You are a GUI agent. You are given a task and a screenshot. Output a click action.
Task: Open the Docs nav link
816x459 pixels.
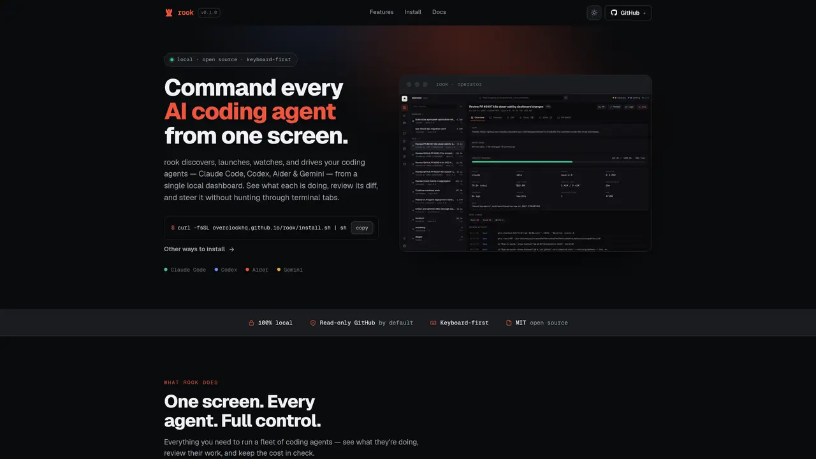[x=439, y=12]
